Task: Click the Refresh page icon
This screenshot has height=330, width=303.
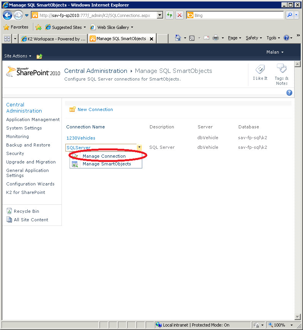Action: 170,15
